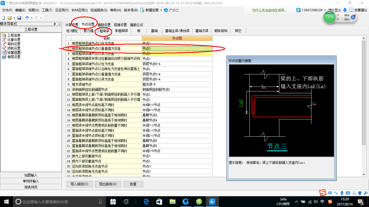369x207 pixels.
Task: Open Edge browser from taskbar
Action: click(x=146, y=201)
